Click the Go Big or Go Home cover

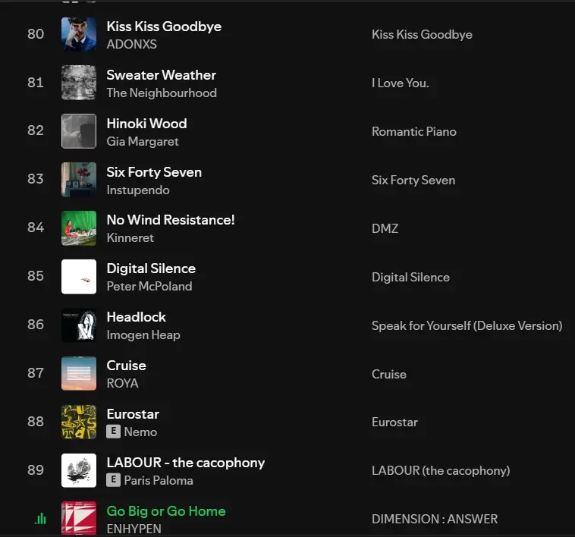click(79, 519)
